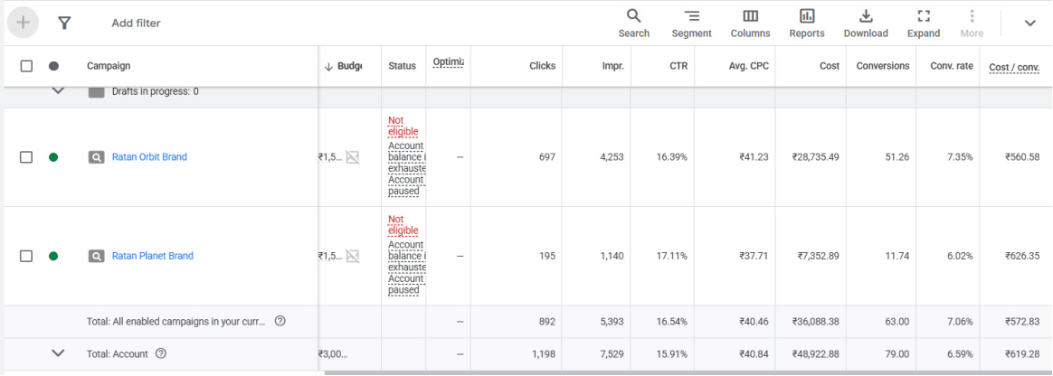Click the blue plus new campaign button
This screenshot has width=1053, height=376.
click(x=23, y=23)
